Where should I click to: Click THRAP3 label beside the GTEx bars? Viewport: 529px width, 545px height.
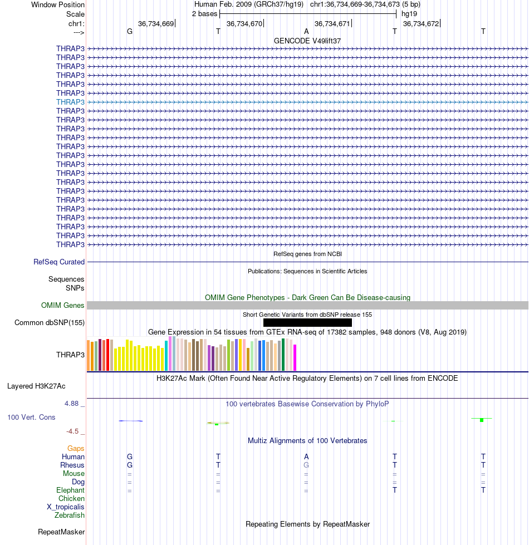(71, 355)
